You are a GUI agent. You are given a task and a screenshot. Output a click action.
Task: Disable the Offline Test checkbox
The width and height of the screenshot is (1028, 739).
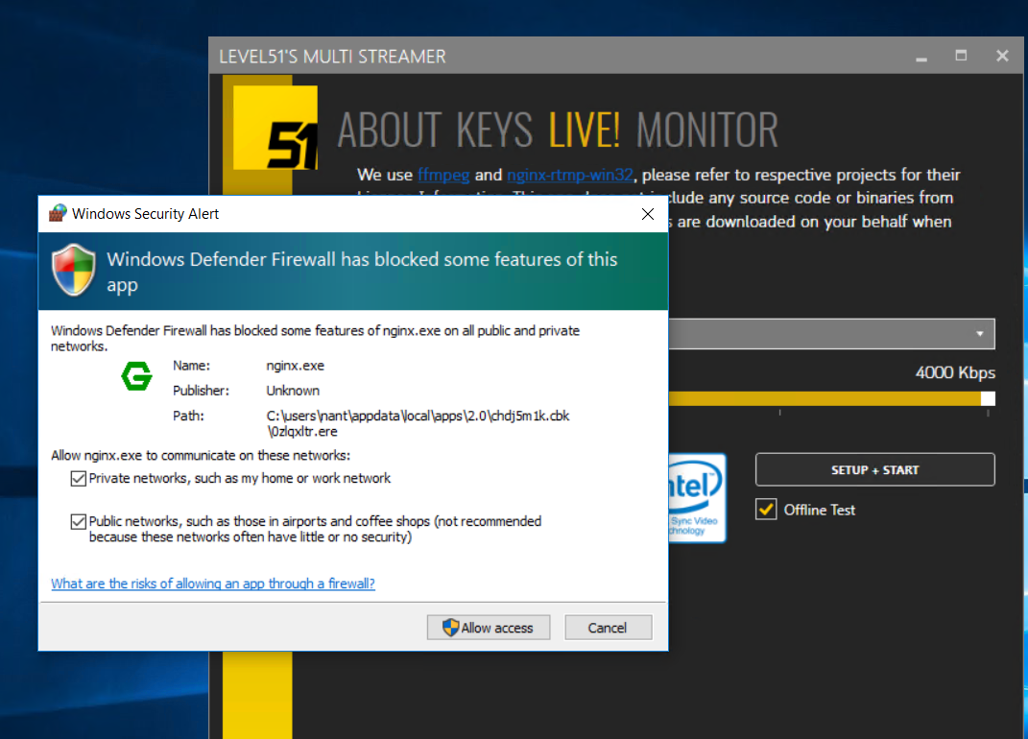[x=766, y=510]
